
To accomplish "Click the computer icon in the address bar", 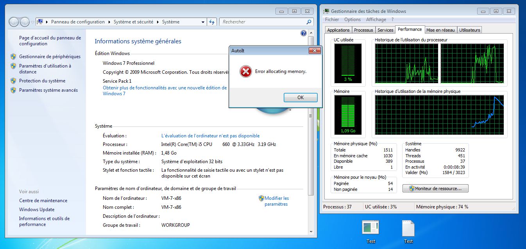I will 40,22.
